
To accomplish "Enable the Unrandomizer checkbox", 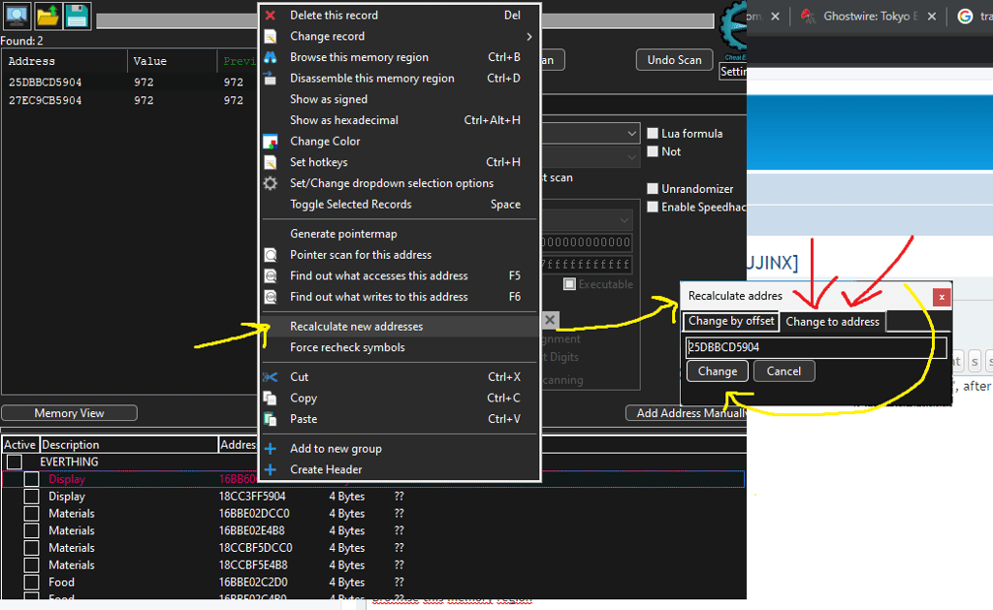I will pos(653,188).
